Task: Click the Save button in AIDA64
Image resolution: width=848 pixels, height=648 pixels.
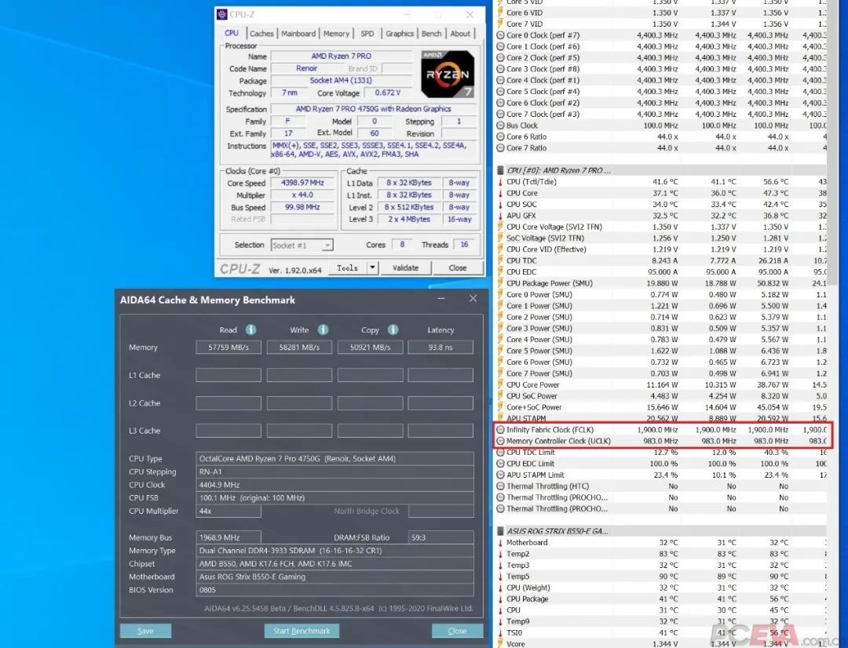Action: 145,631
